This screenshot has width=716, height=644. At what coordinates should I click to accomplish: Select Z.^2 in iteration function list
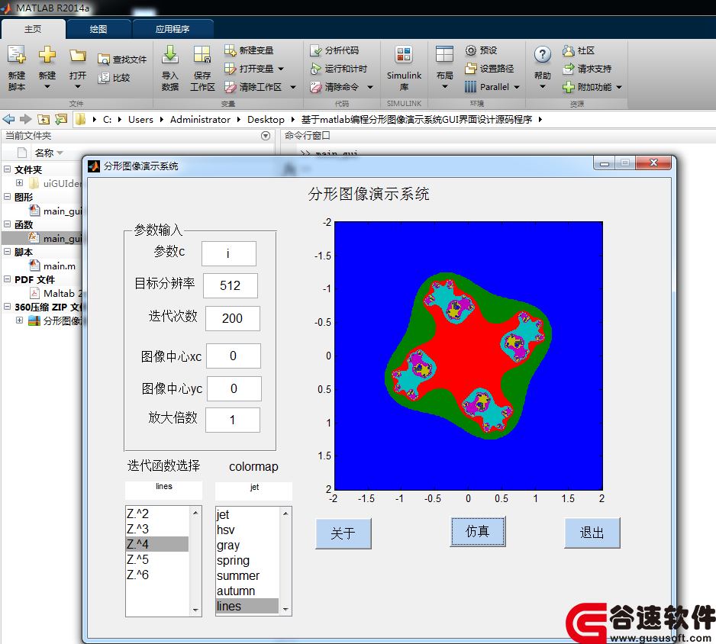(x=157, y=514)
